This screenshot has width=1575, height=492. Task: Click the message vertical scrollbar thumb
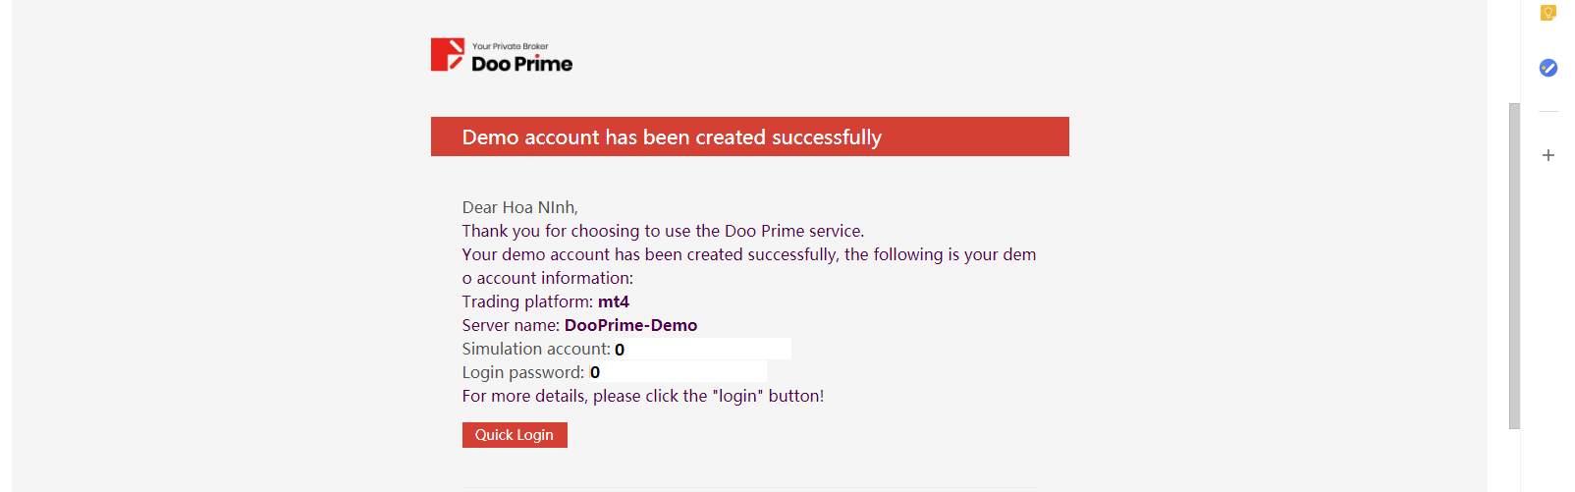click(x=1514, y=266)
